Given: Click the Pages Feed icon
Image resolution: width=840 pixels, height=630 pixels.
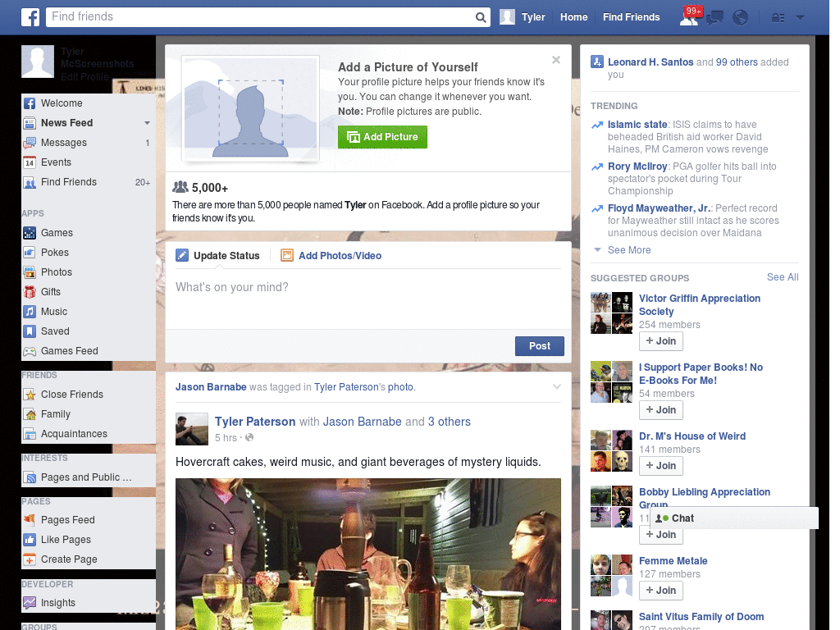Looking at the screenshot, I should click(x=30, y=519).
